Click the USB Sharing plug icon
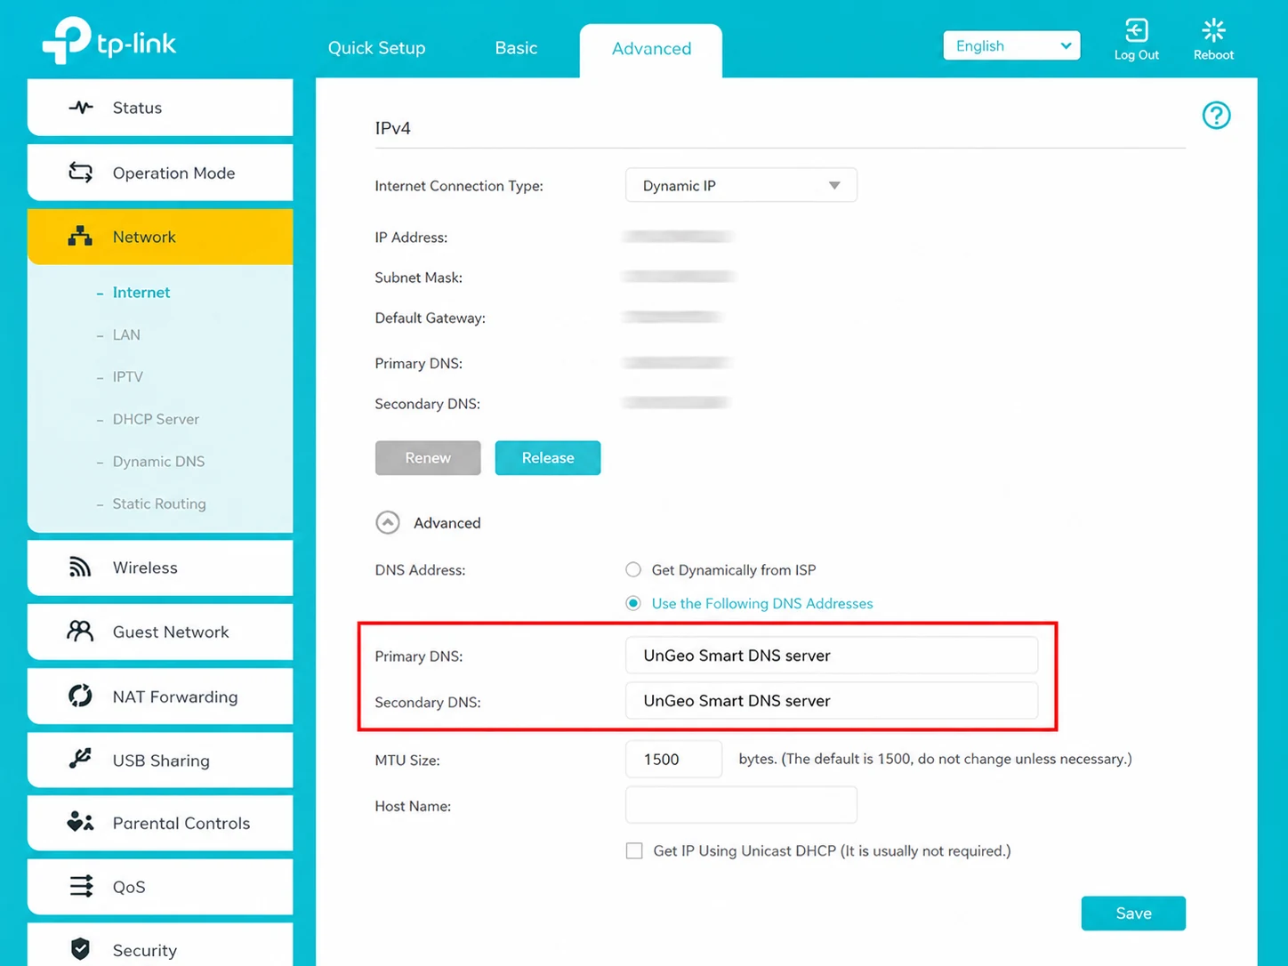1288x966 pixels. tap(80, 759)
